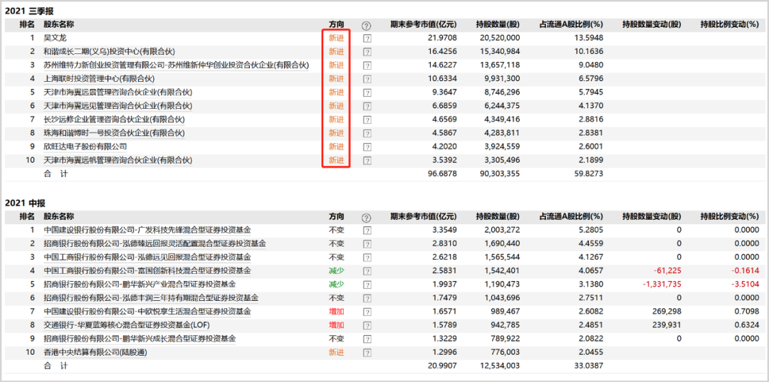Viewport: 769px width, 382px height.
Task: Click 持股数量变动(股) header in 2021 中报 table
Action: [x=652, y=216]
